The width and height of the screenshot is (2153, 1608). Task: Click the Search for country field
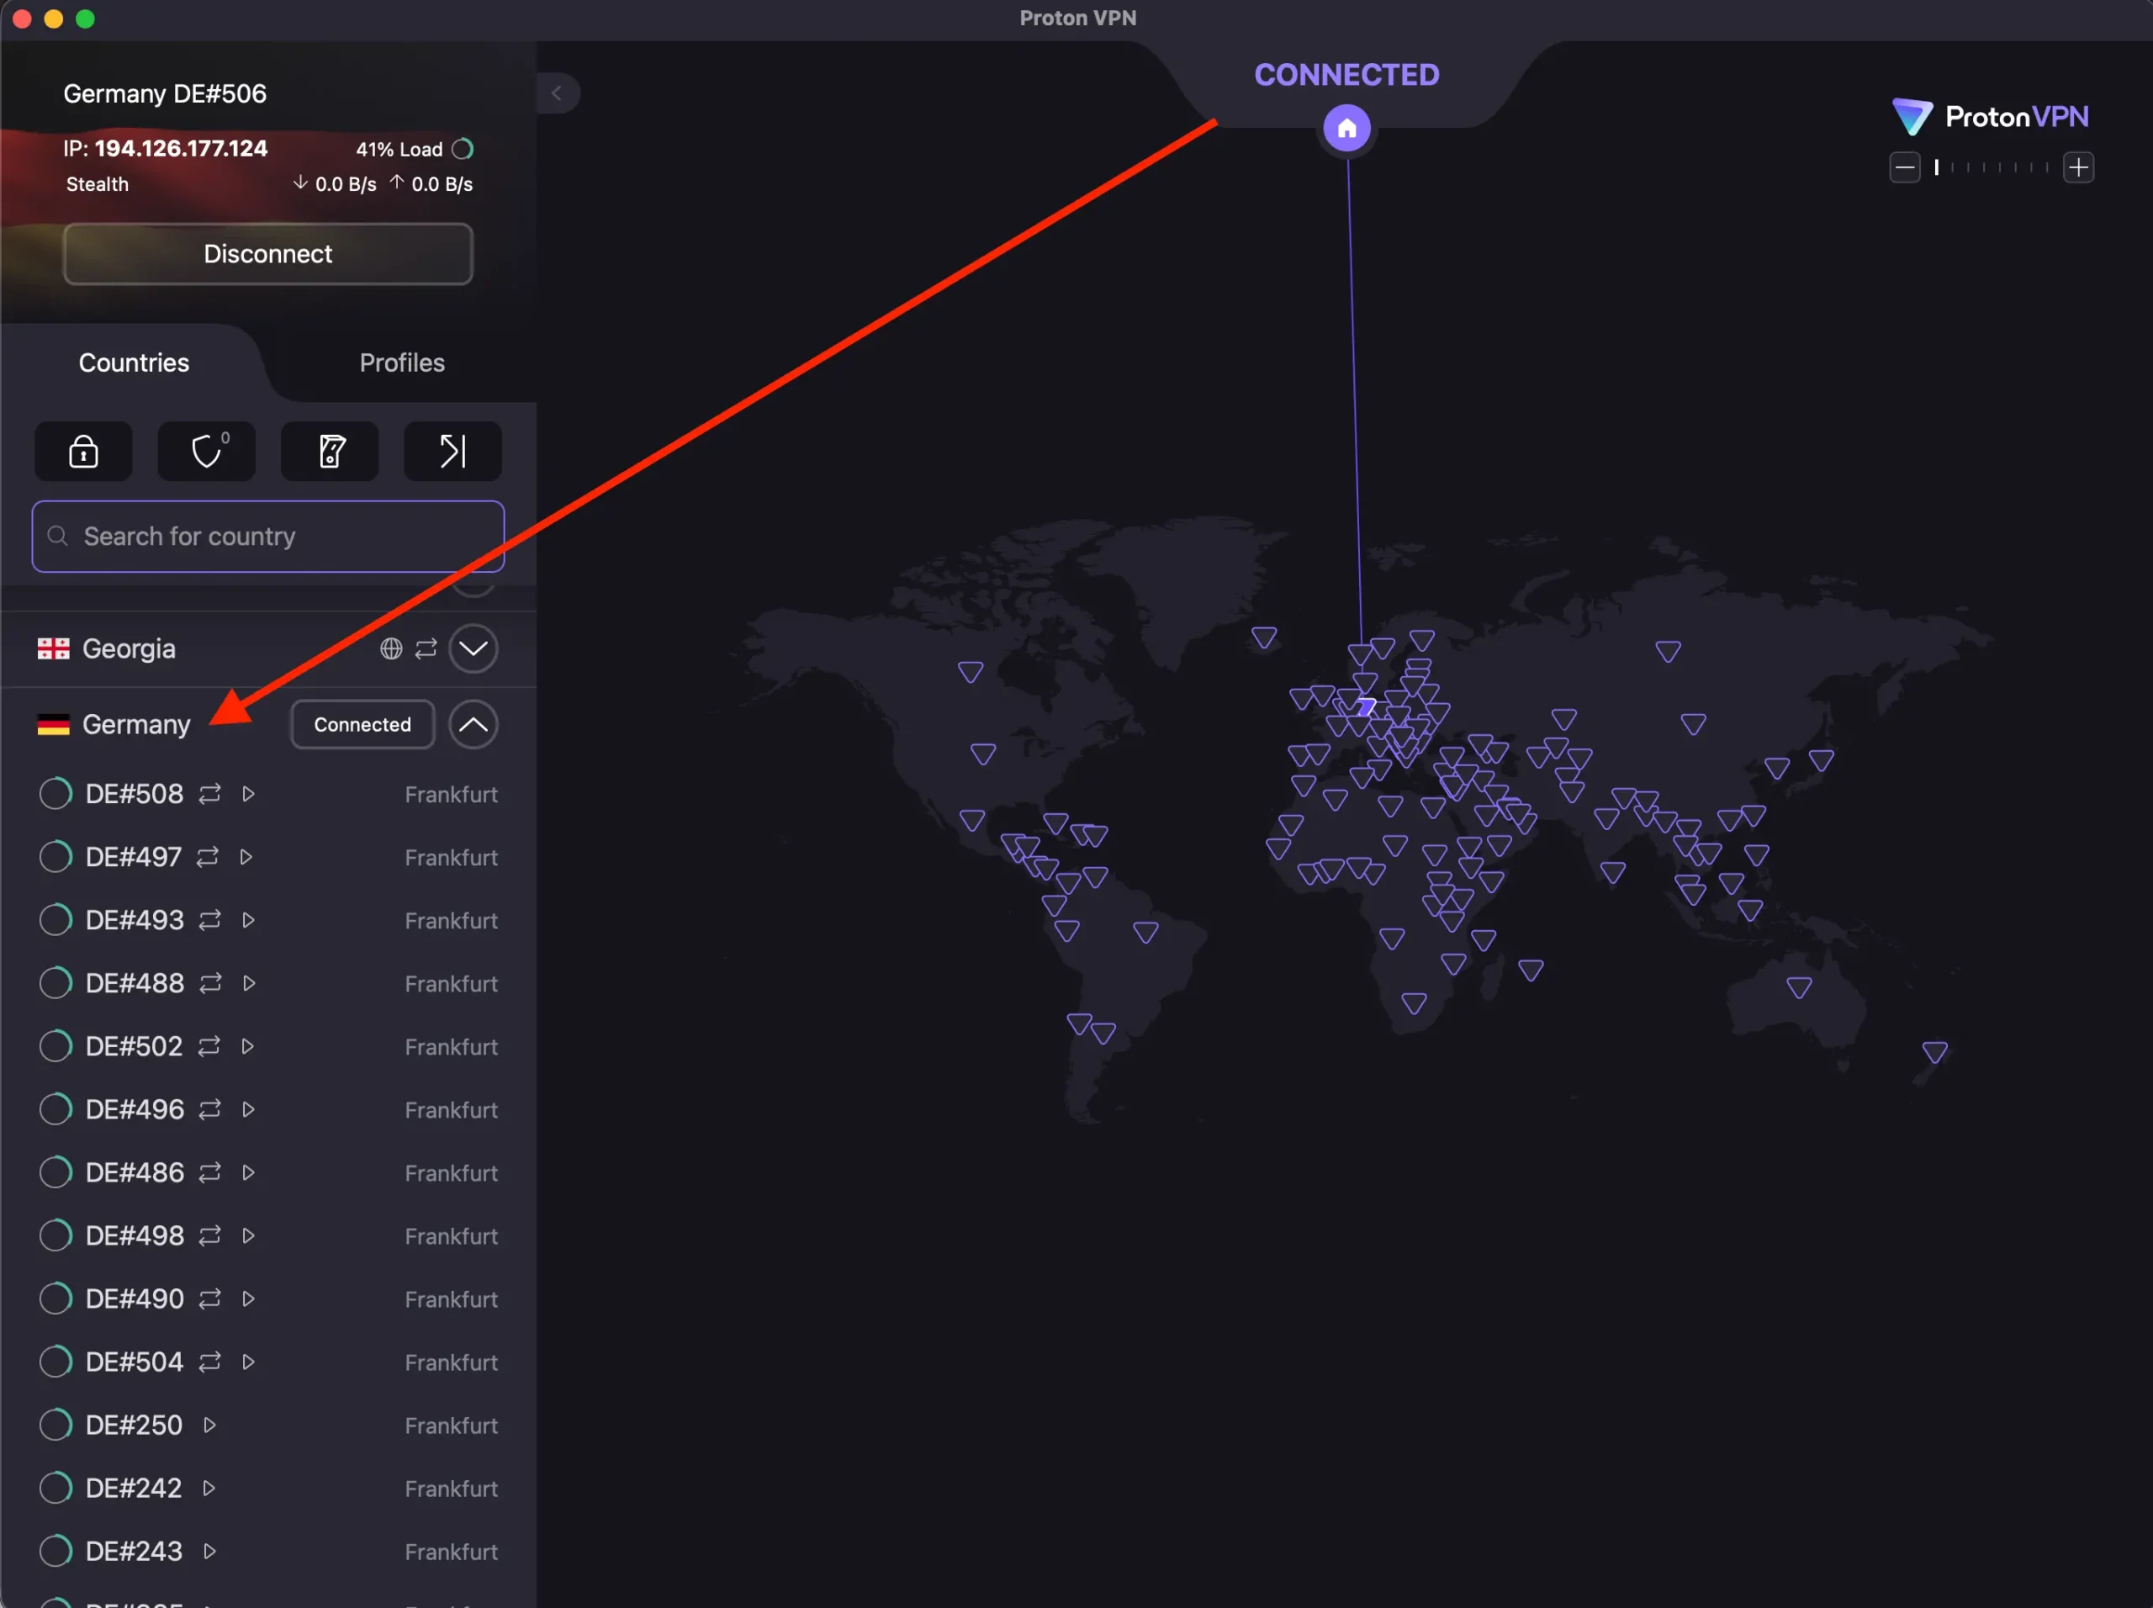click(x=267, y=537)
